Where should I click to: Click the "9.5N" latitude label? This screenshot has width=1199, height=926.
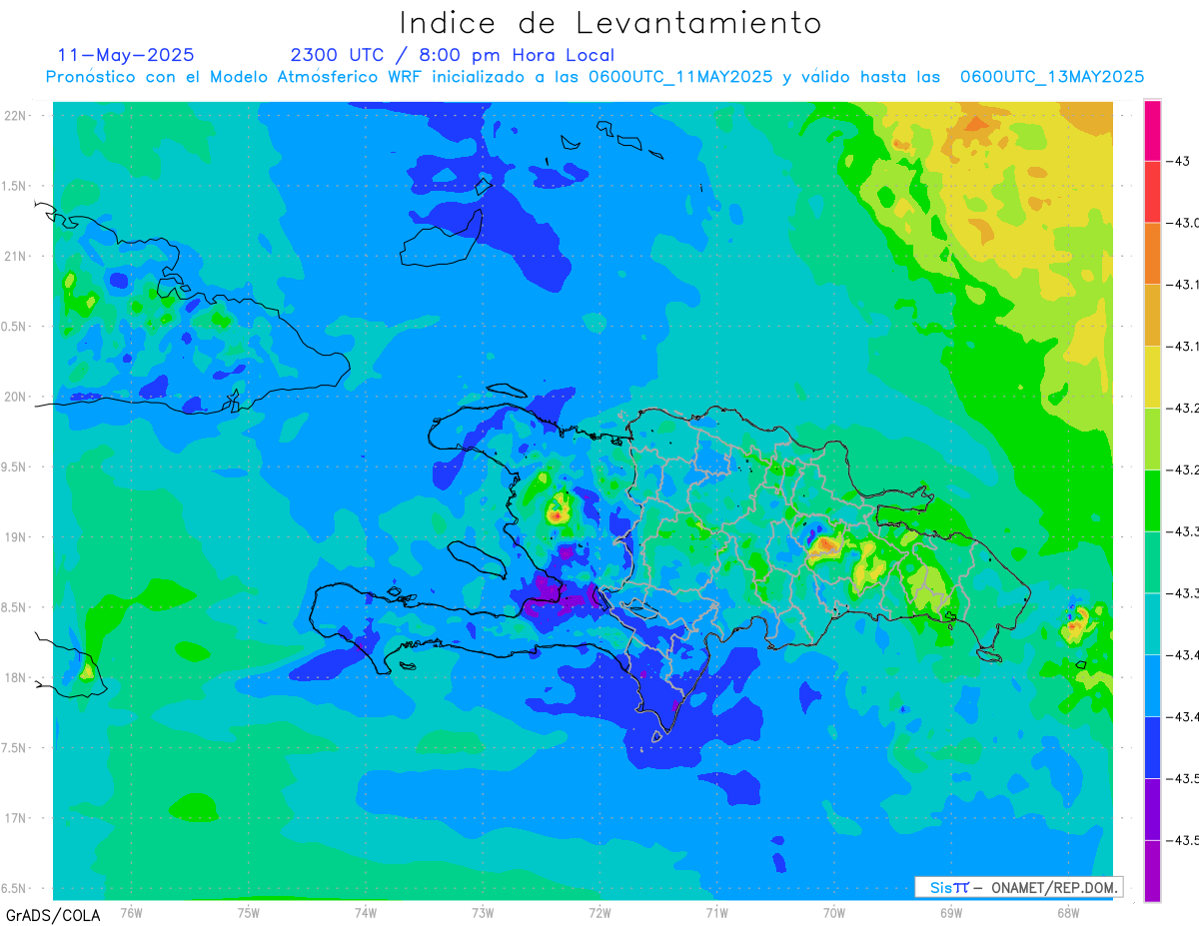coord(15,466)
